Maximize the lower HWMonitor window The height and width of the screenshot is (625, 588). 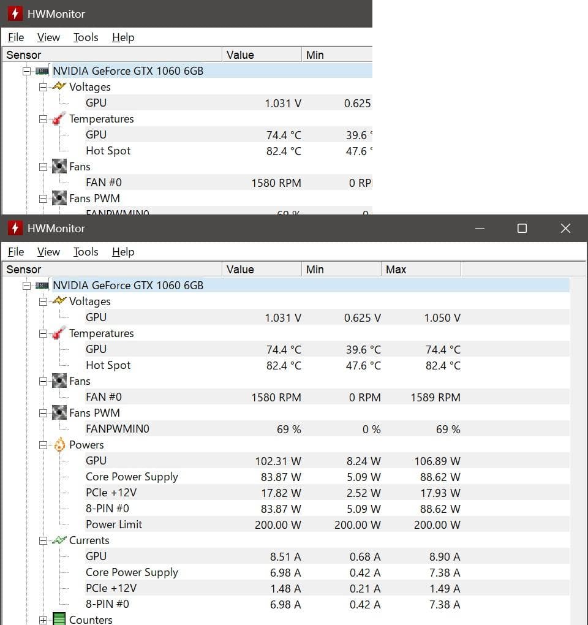tap(522, 228)
